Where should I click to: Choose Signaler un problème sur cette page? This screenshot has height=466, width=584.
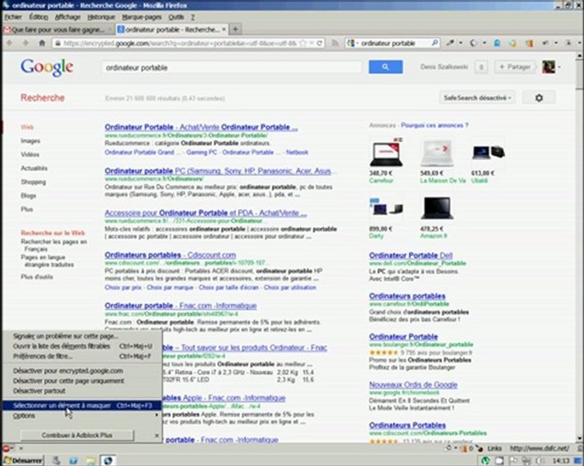pos(82,336)
